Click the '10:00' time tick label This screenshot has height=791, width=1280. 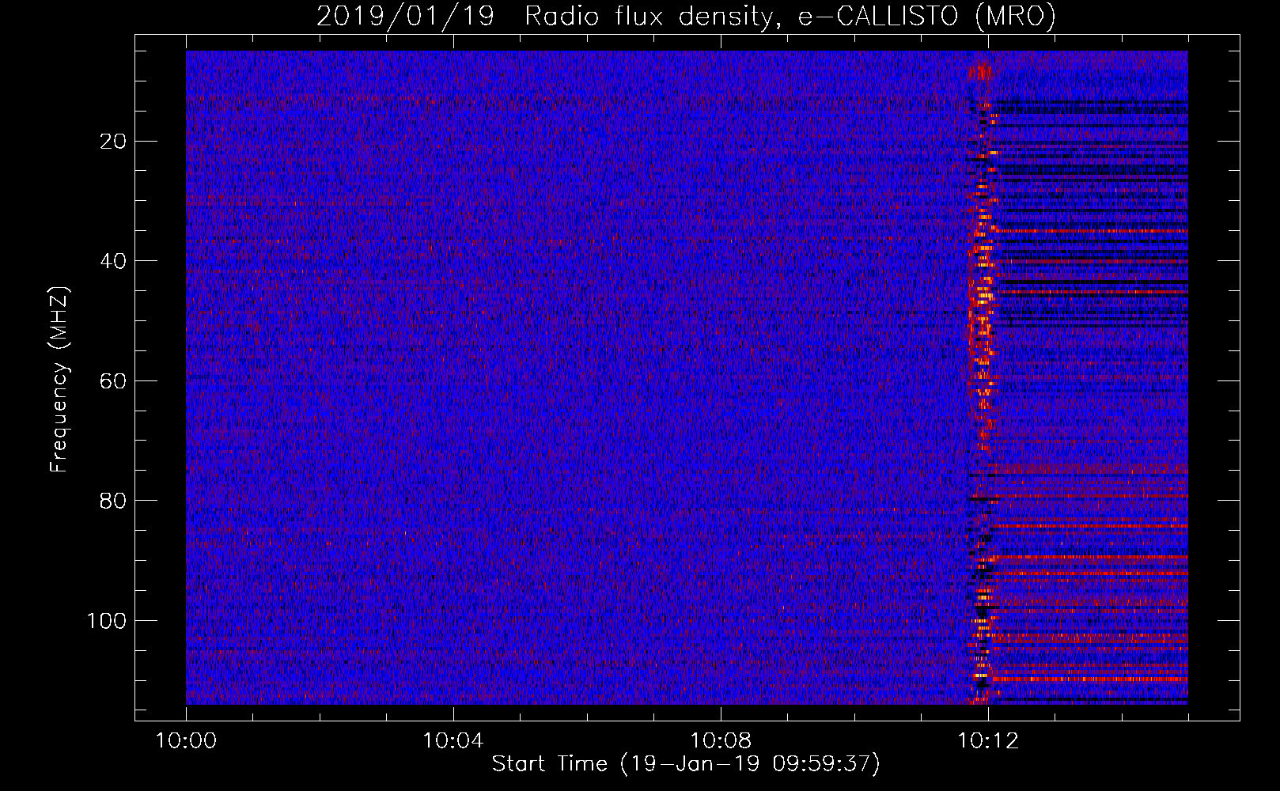tap(186, 741)
